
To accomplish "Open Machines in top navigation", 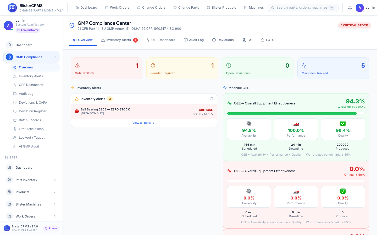I will click(254, 8).
